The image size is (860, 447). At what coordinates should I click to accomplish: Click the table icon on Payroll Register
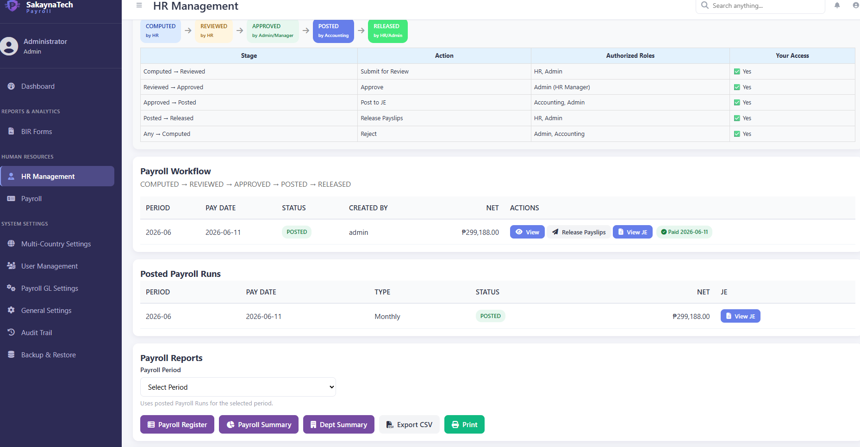click(x=151, y=424)
